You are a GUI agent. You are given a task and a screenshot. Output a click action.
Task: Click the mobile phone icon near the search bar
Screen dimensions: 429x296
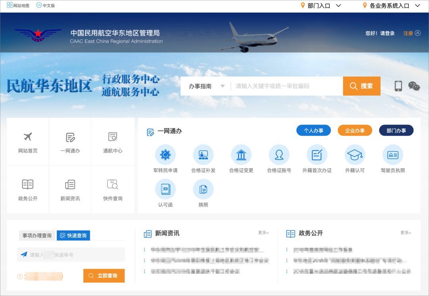398,86
